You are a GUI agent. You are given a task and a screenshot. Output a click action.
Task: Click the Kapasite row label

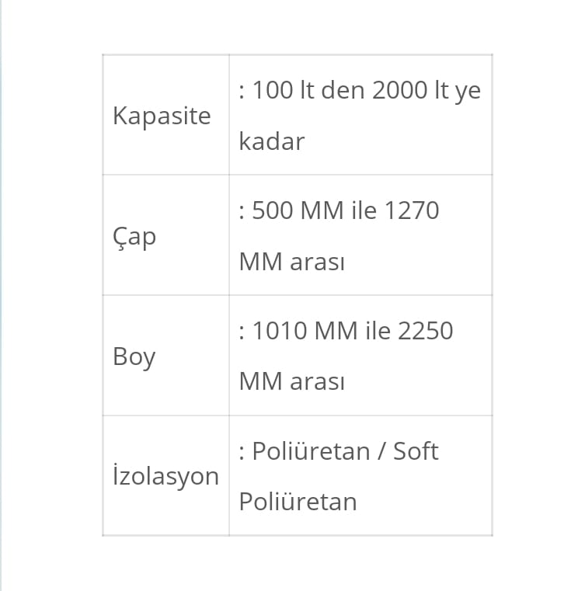162,116
